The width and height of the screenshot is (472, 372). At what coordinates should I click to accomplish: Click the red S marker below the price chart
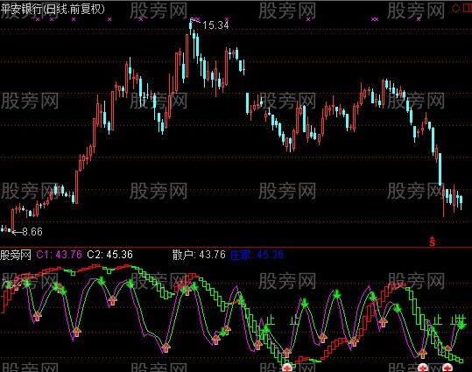coord(433,242)
